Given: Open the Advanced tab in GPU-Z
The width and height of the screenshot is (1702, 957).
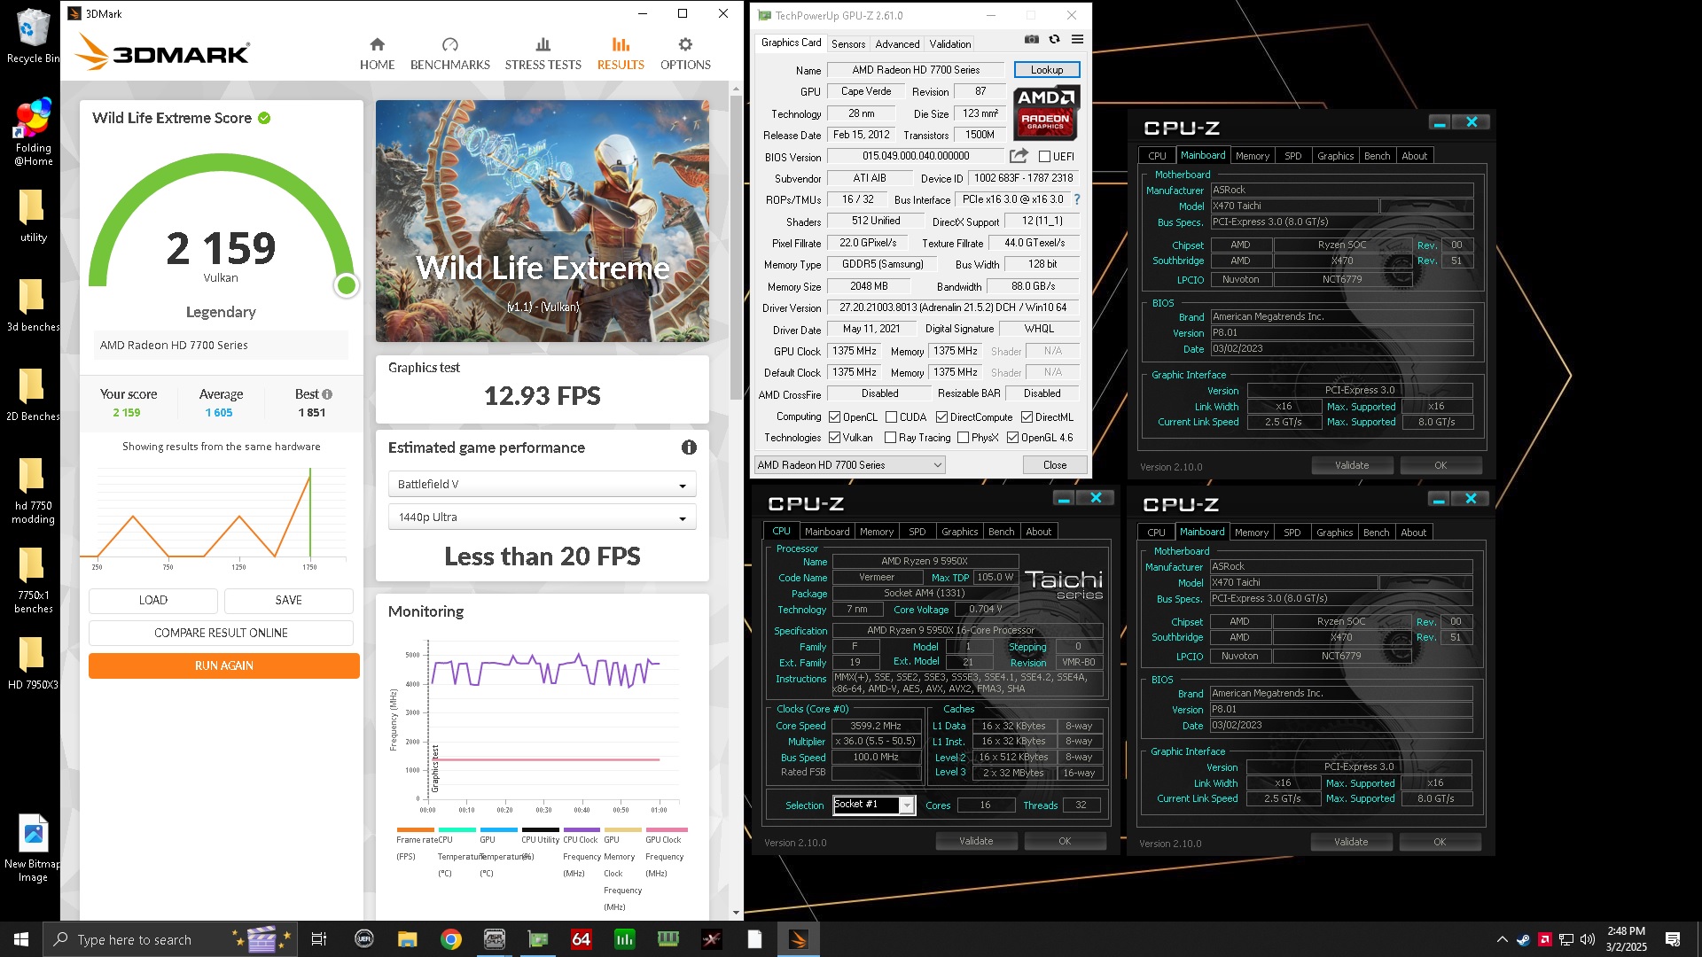Looking at the screenshot, I should point(897,43).
